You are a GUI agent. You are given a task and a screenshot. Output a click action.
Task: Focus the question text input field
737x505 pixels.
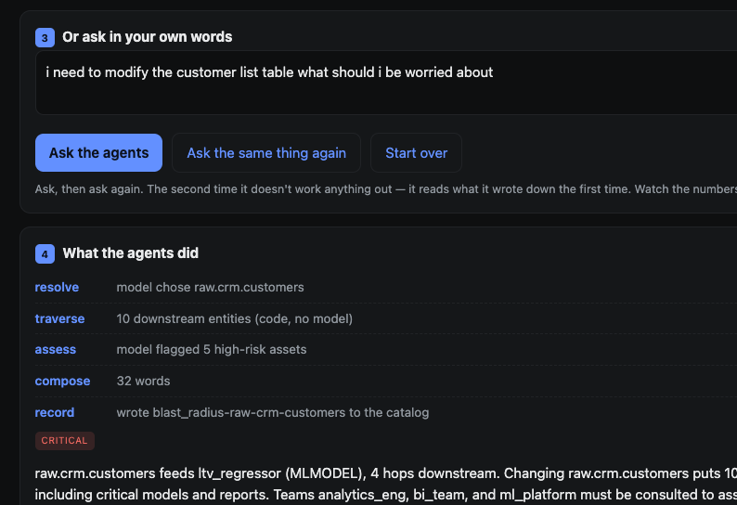point(386,83)
